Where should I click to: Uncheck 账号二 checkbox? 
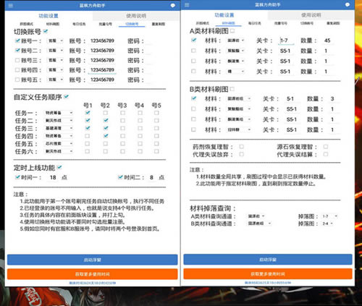[x=17, y=51]
